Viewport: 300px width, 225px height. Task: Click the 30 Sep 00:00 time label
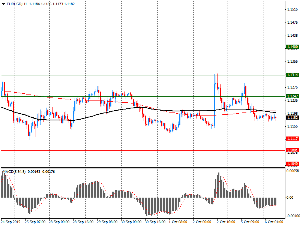131,222
